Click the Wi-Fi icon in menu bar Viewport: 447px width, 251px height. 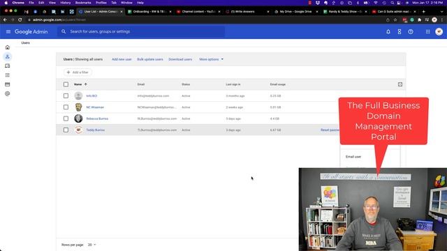pyautogui.click(x=376, y=3)
